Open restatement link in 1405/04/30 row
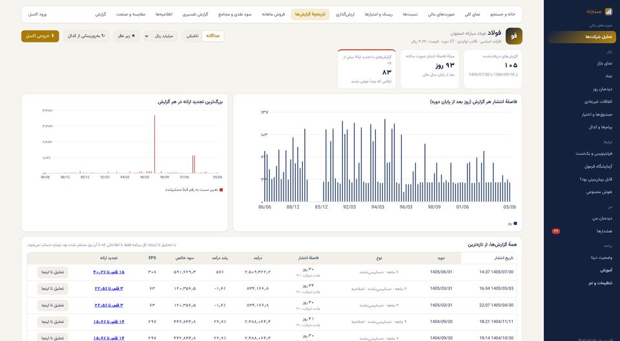 click(x=108, y=305)
